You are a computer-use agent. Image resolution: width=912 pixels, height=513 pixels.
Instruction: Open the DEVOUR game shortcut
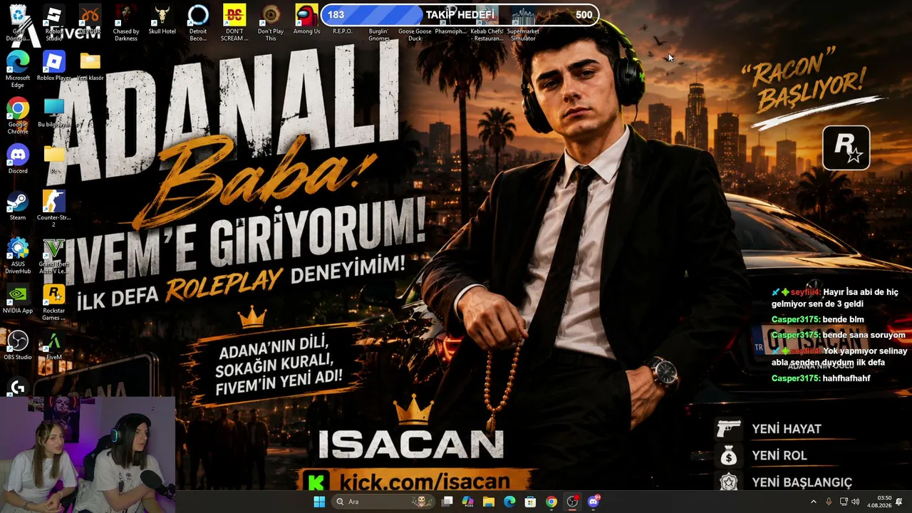click(90, 21)
